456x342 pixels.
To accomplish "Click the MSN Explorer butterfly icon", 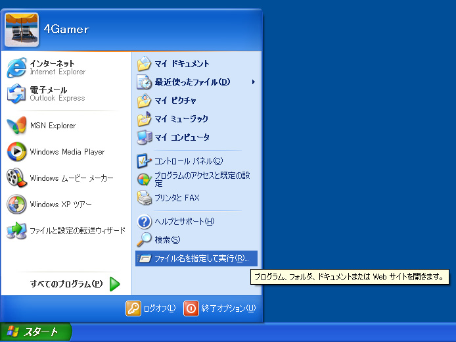I will 16,126.
